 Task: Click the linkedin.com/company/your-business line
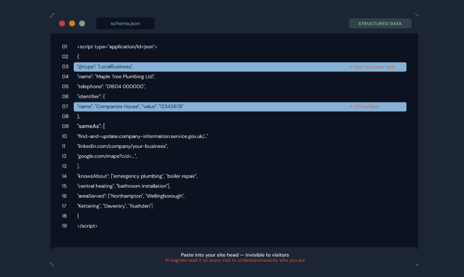click(x=122, y=146)
